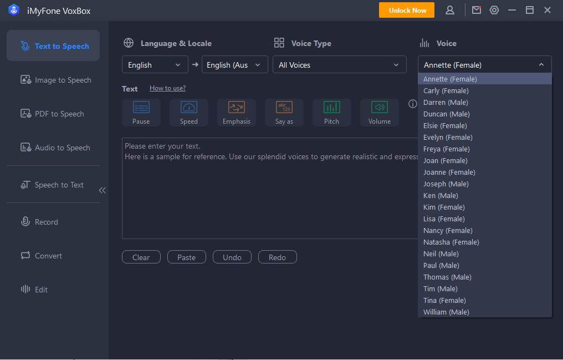Screen dimensions: 563x360
Task: Click Unlock Now button
Action: (407, 10)
